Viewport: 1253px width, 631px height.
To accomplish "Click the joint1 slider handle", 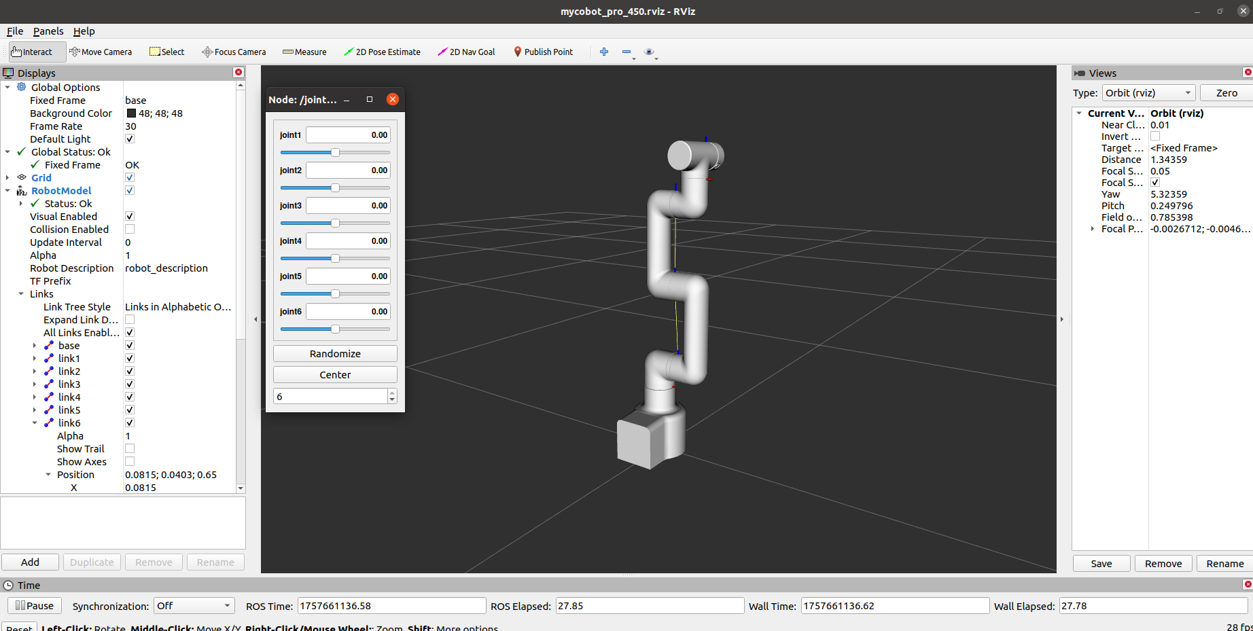I will click(x=335, y=153).
